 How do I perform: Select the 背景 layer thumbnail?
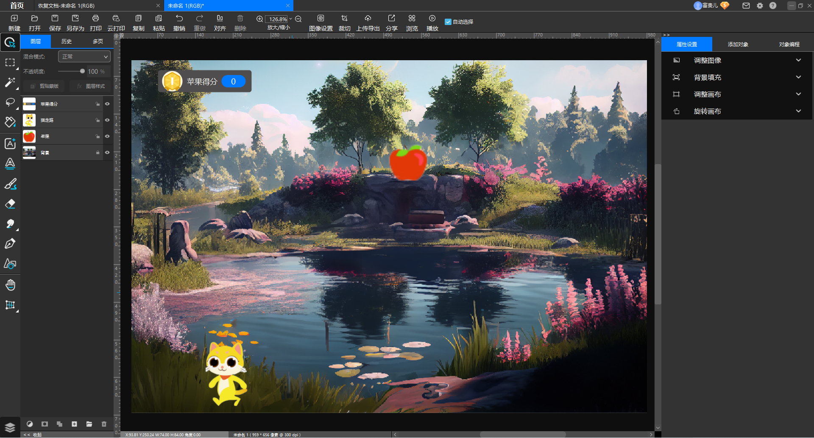pos(29,153)
